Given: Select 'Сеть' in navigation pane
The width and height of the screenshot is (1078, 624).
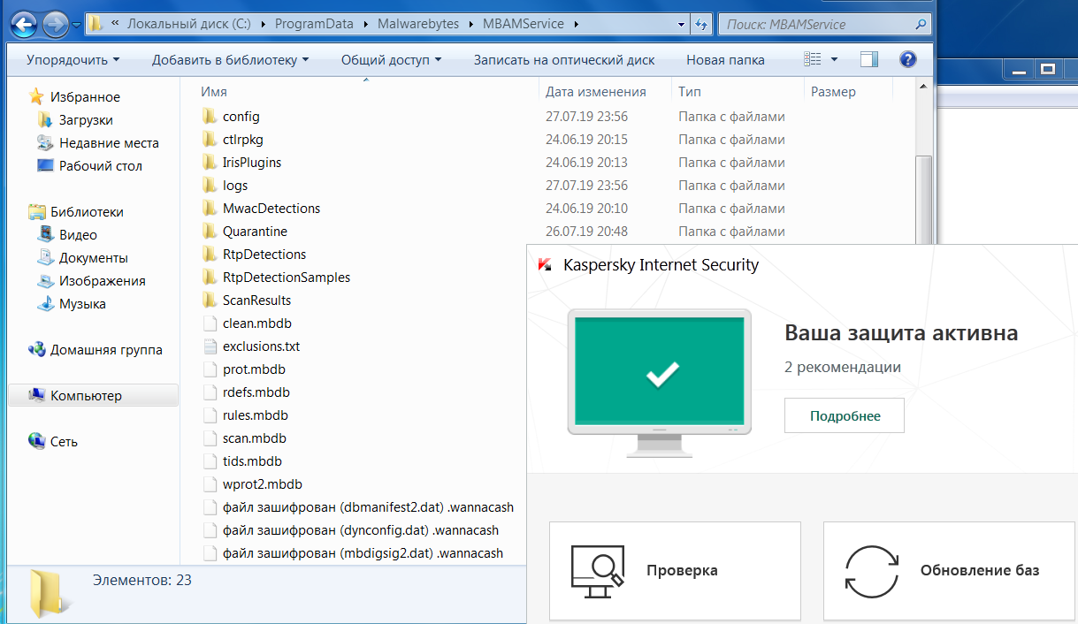Looking at the screenshot, I should (64, 442).
